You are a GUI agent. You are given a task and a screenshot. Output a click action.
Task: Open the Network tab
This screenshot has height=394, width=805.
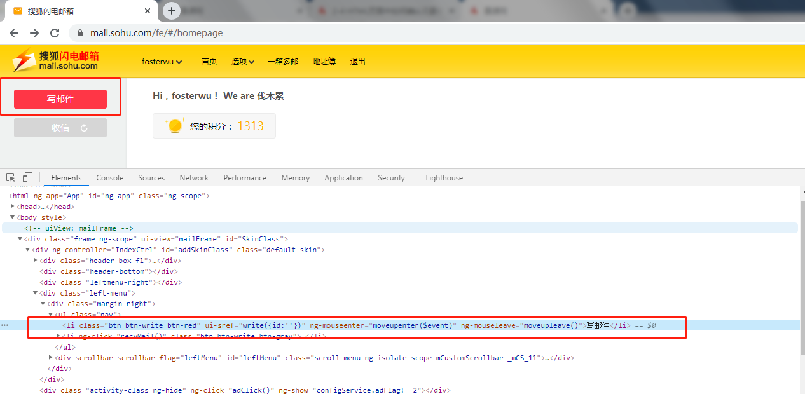tap(194, 178)
